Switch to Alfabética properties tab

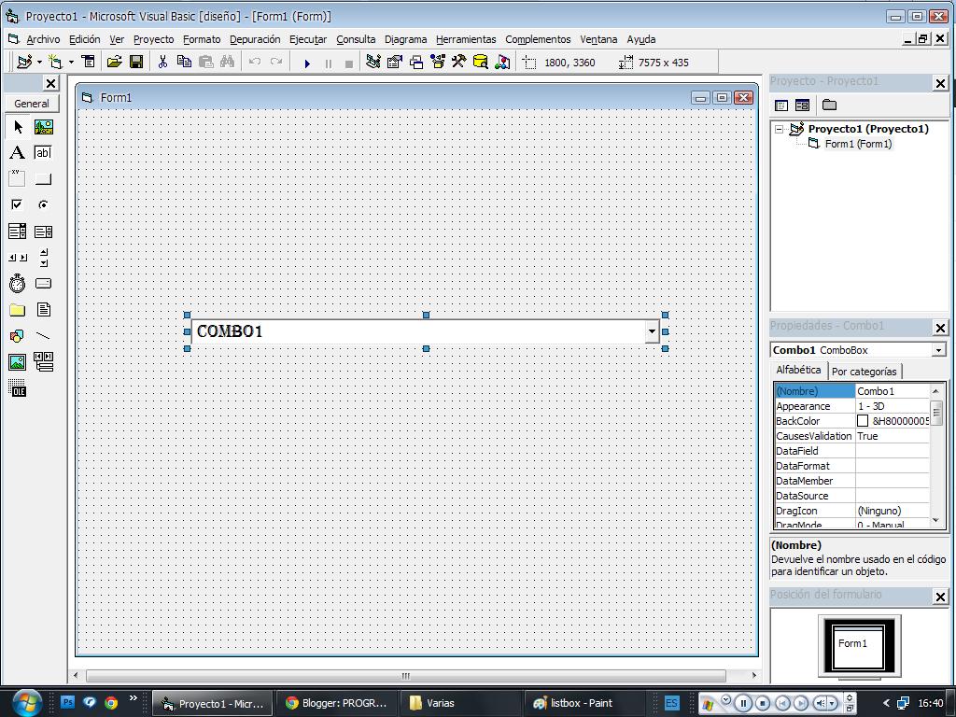click(x=798, y=370)
